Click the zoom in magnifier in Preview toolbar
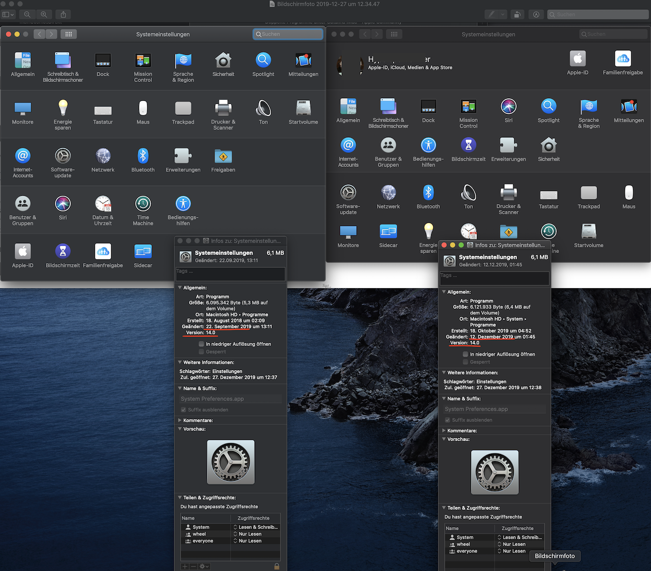Screen dimensions: 651x571 pyautogui.click(x=44, y=15)
